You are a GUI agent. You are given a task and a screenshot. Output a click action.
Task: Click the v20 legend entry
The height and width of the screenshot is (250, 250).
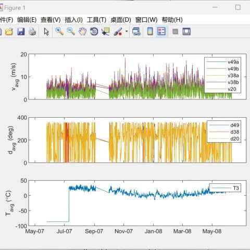[x=222, y=89]
